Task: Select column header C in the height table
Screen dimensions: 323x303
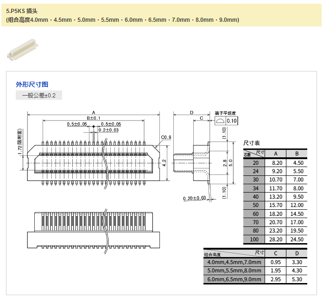Action: (276, 253)
